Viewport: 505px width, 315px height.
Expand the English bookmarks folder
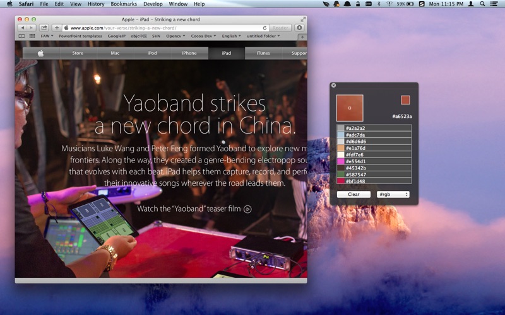coord(231,36)
